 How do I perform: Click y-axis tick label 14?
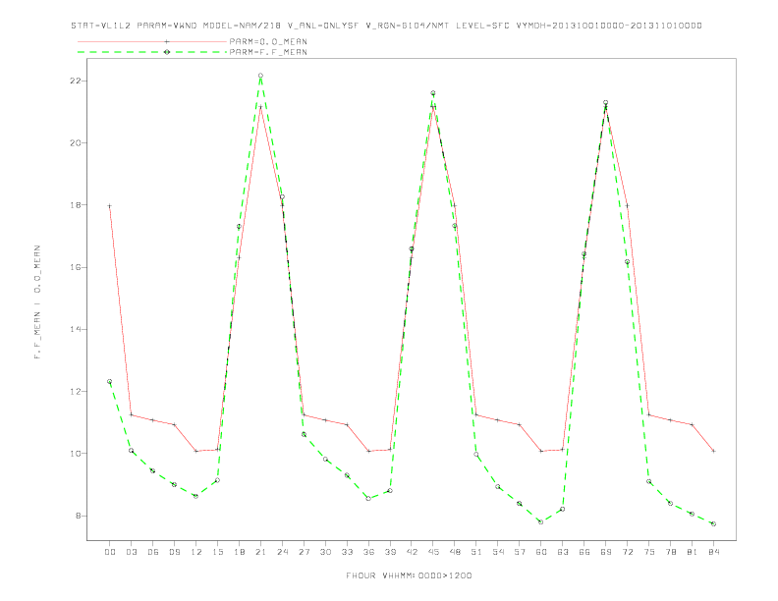pos(75,329)
